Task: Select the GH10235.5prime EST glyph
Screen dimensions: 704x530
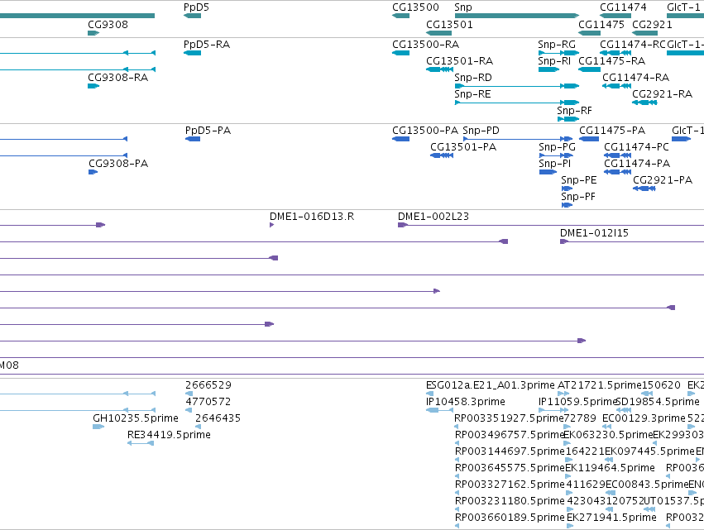Action: coord(98,427)
